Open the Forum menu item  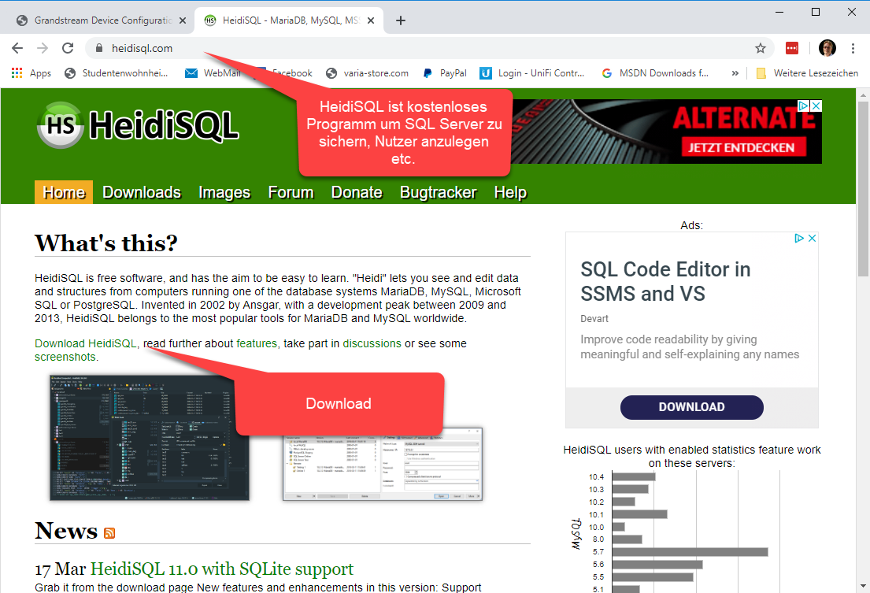pyautogui.click(x=291, y=192)
